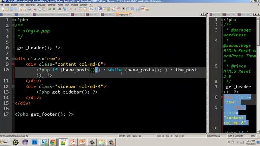Open the Language menu
The width and height of the screenshot is (260, 146).
click(x=41, y=5)
